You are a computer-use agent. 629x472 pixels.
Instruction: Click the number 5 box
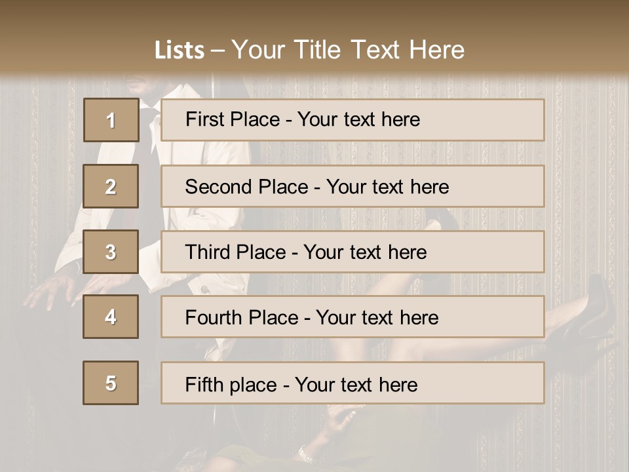(111, 383)
